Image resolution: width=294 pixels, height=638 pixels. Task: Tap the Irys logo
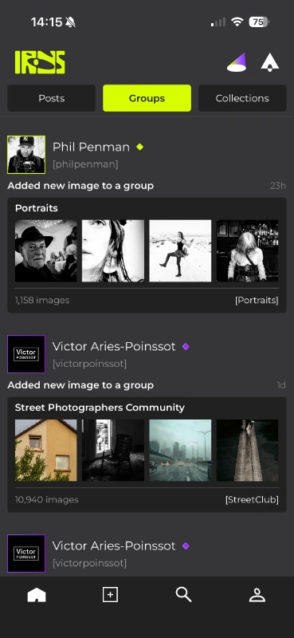(40, 62)
